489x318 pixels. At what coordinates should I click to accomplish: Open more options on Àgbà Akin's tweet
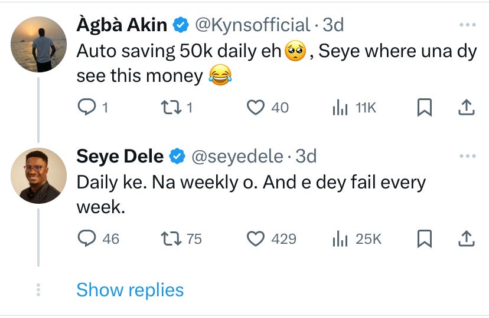[x=467, y=25]
